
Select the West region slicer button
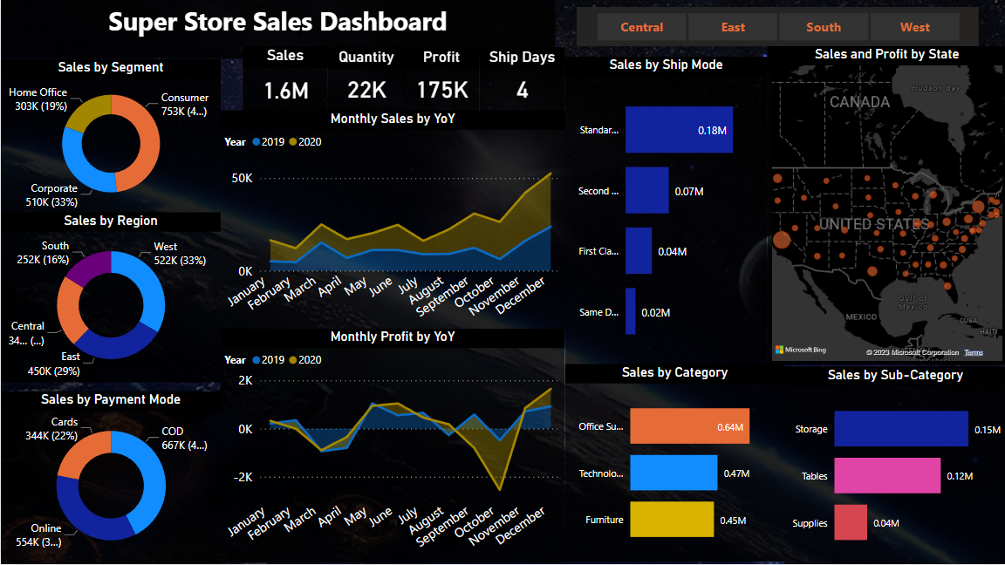pyautogui.click(x=914, y=27)
